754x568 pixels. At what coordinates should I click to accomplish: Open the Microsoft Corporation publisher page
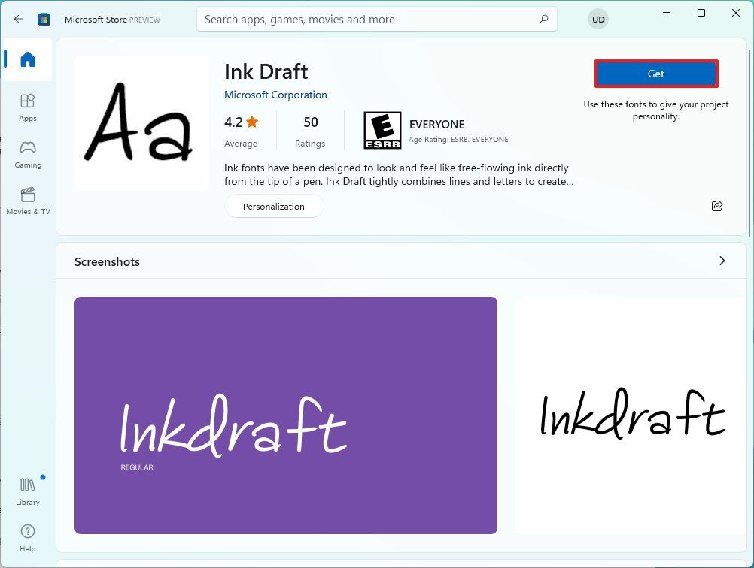pos(275,95)
